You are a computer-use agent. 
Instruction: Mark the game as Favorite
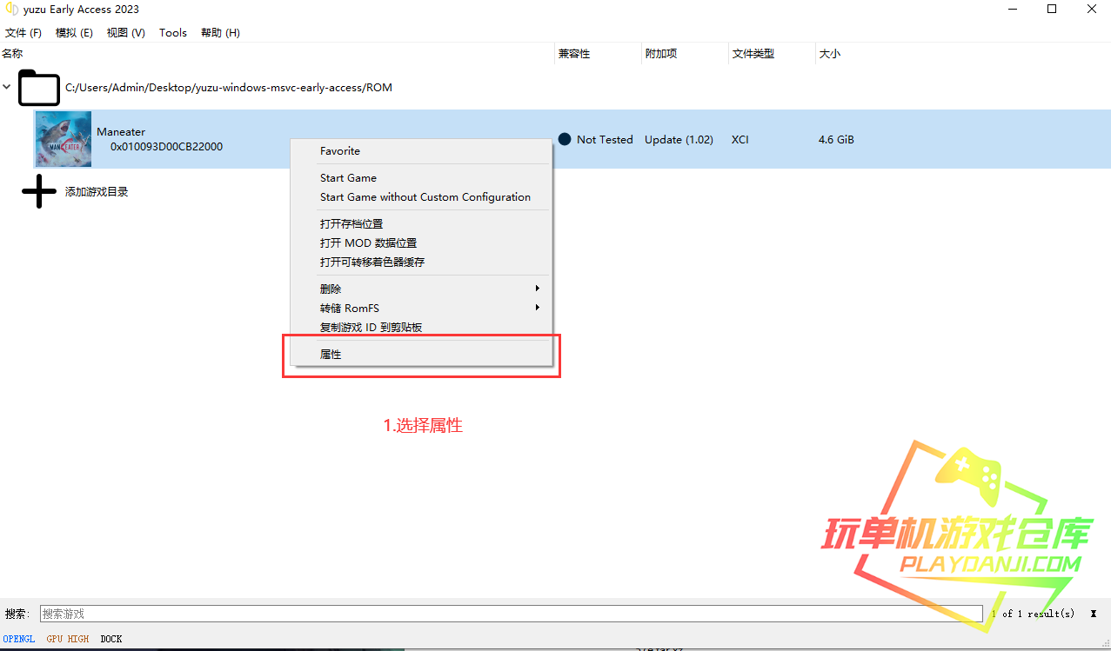[x=339, y=150]
